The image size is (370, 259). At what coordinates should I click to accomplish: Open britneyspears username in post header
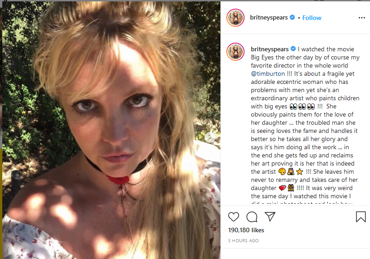tap(269, 18)
